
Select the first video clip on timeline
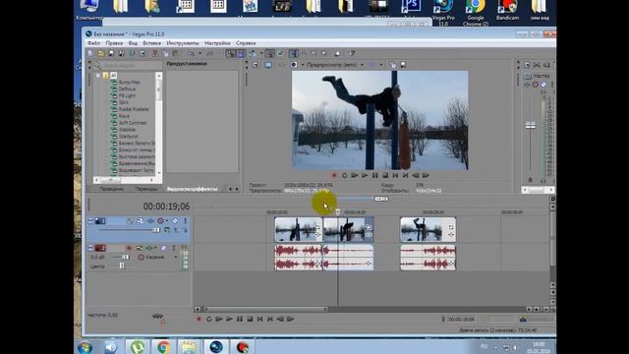point(299,229)
